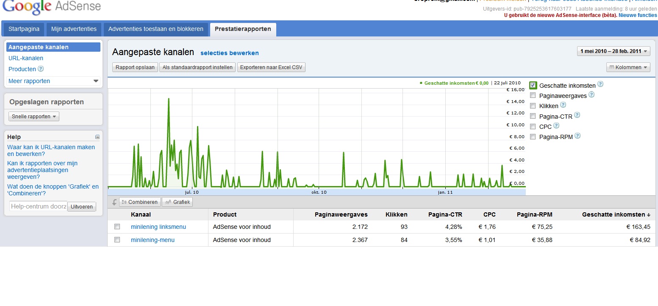This screenshot has width=658, height=306.
Task: Sort by CPC column header
Action: tap(489, 214)
